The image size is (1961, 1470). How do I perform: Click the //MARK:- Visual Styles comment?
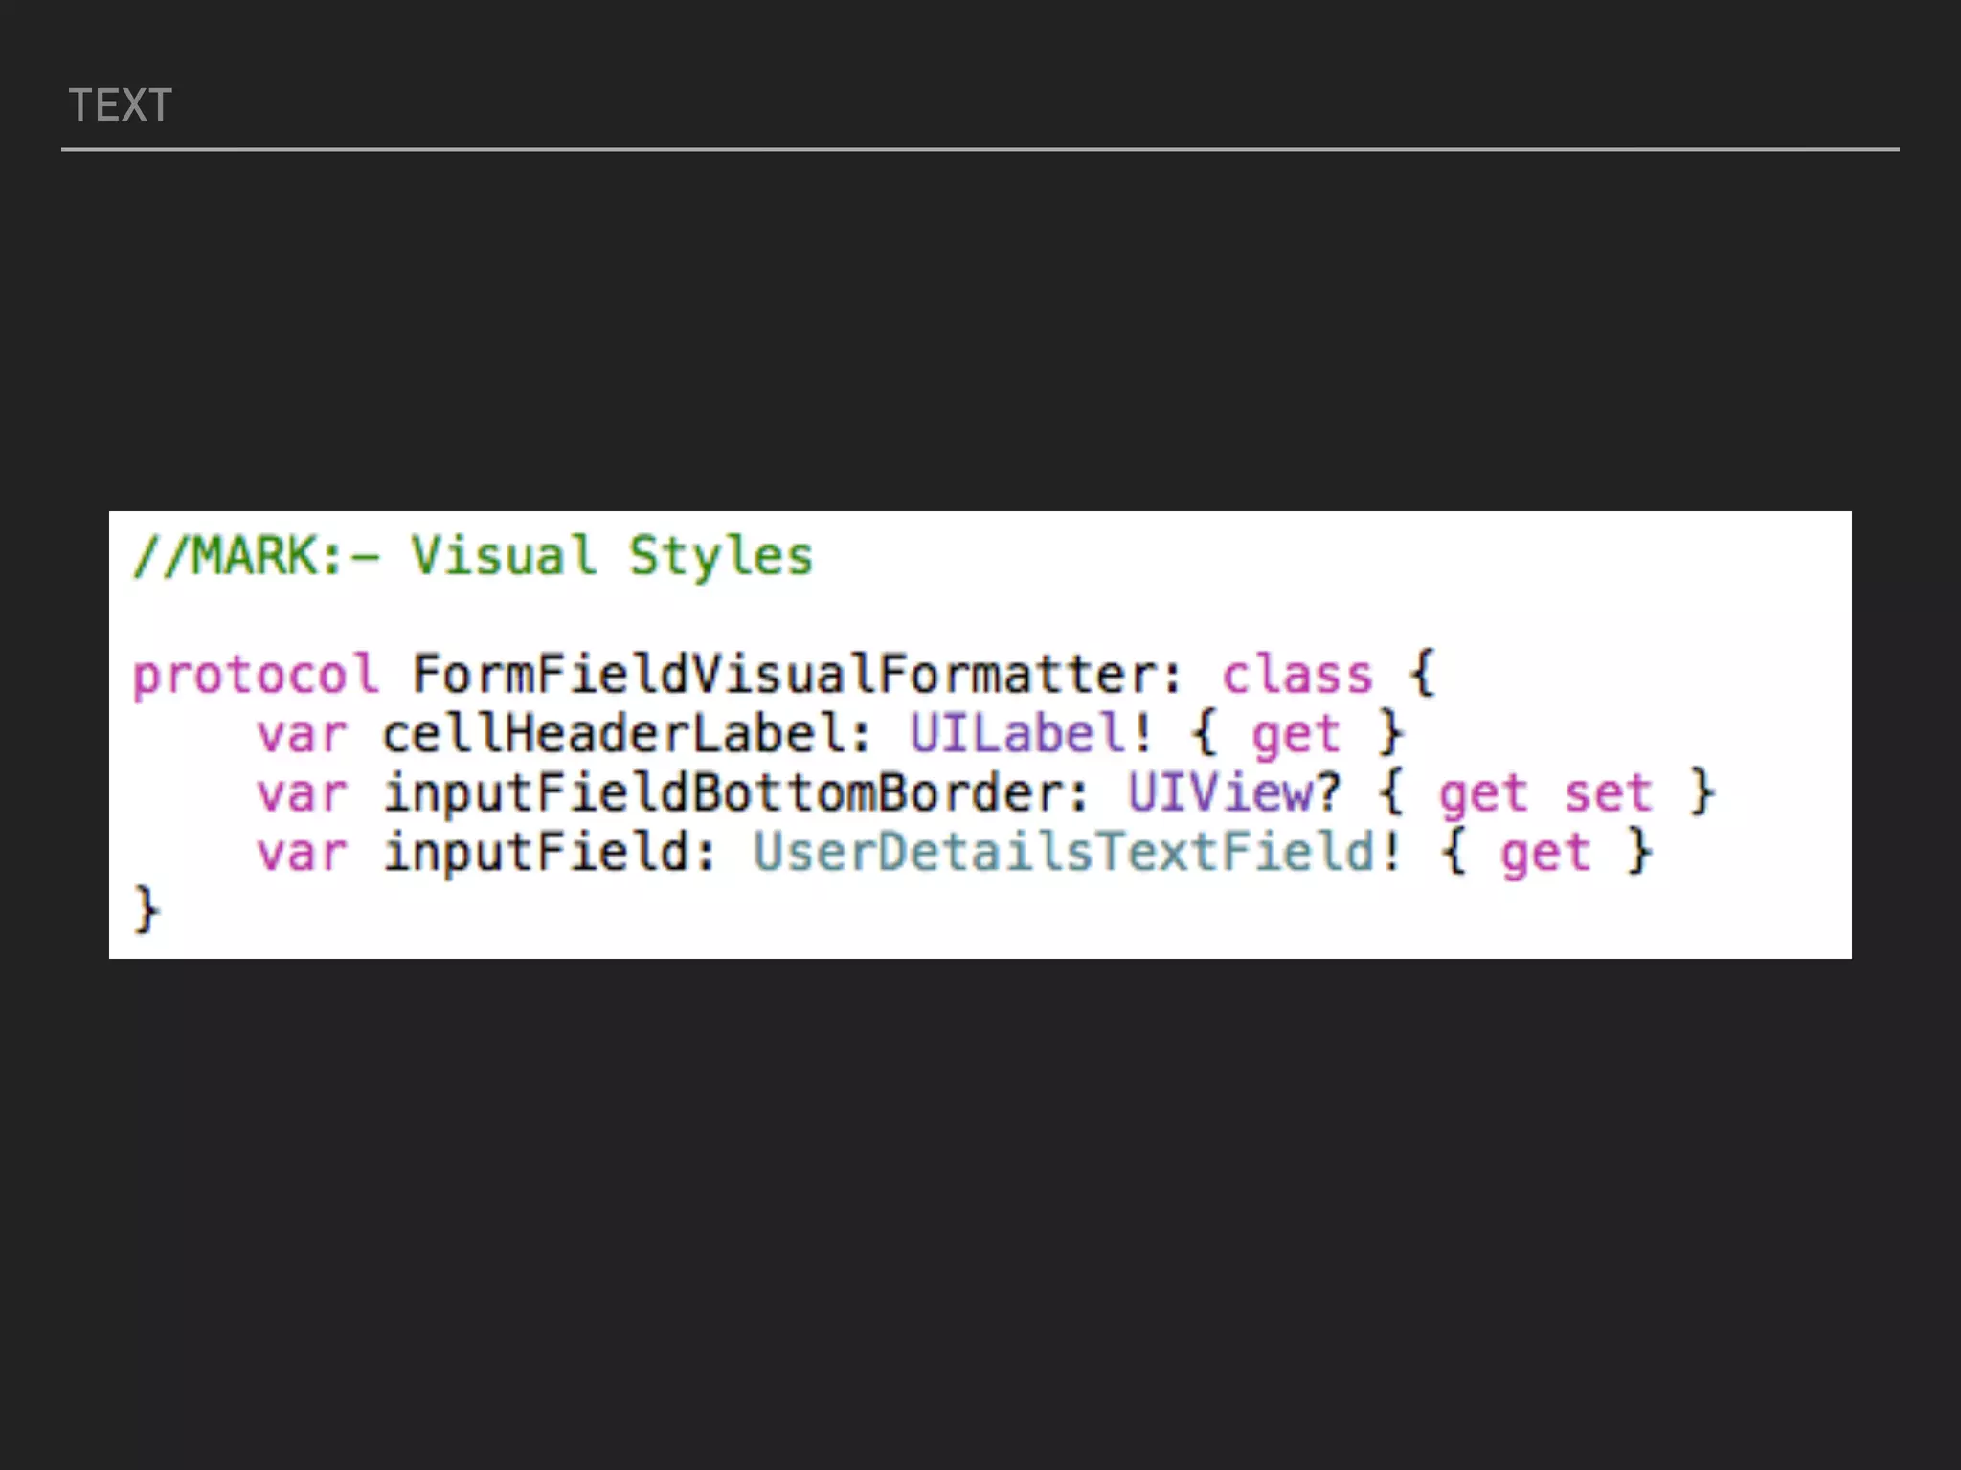(473, 556)
